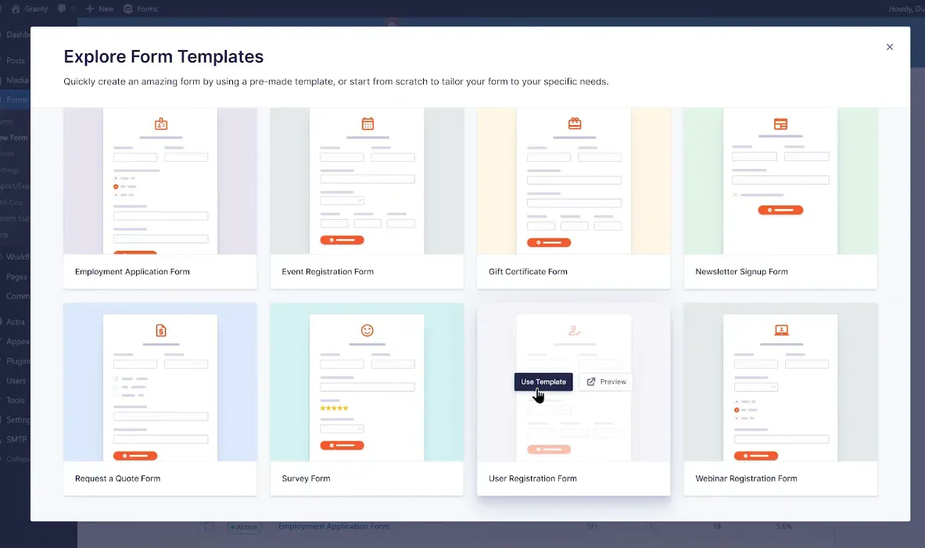Tick the checkbox beside the Active form row
Viewport: 925px width, 548px height.
pos(209,527)
